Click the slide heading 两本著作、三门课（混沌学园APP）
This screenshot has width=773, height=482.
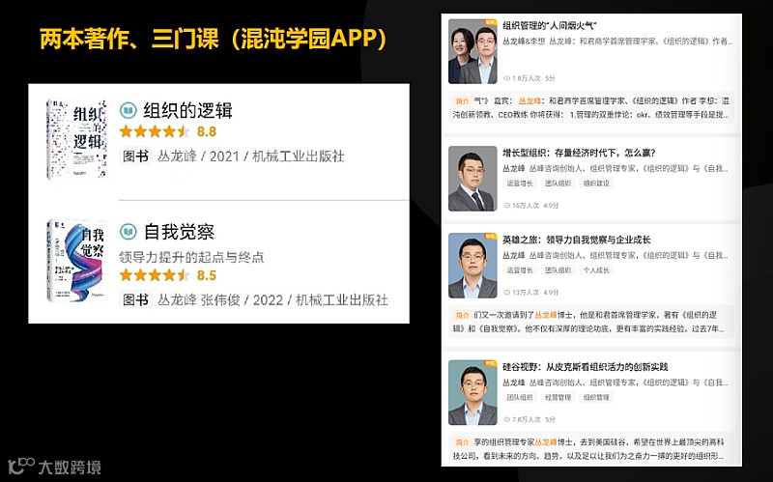coord(213,40)
